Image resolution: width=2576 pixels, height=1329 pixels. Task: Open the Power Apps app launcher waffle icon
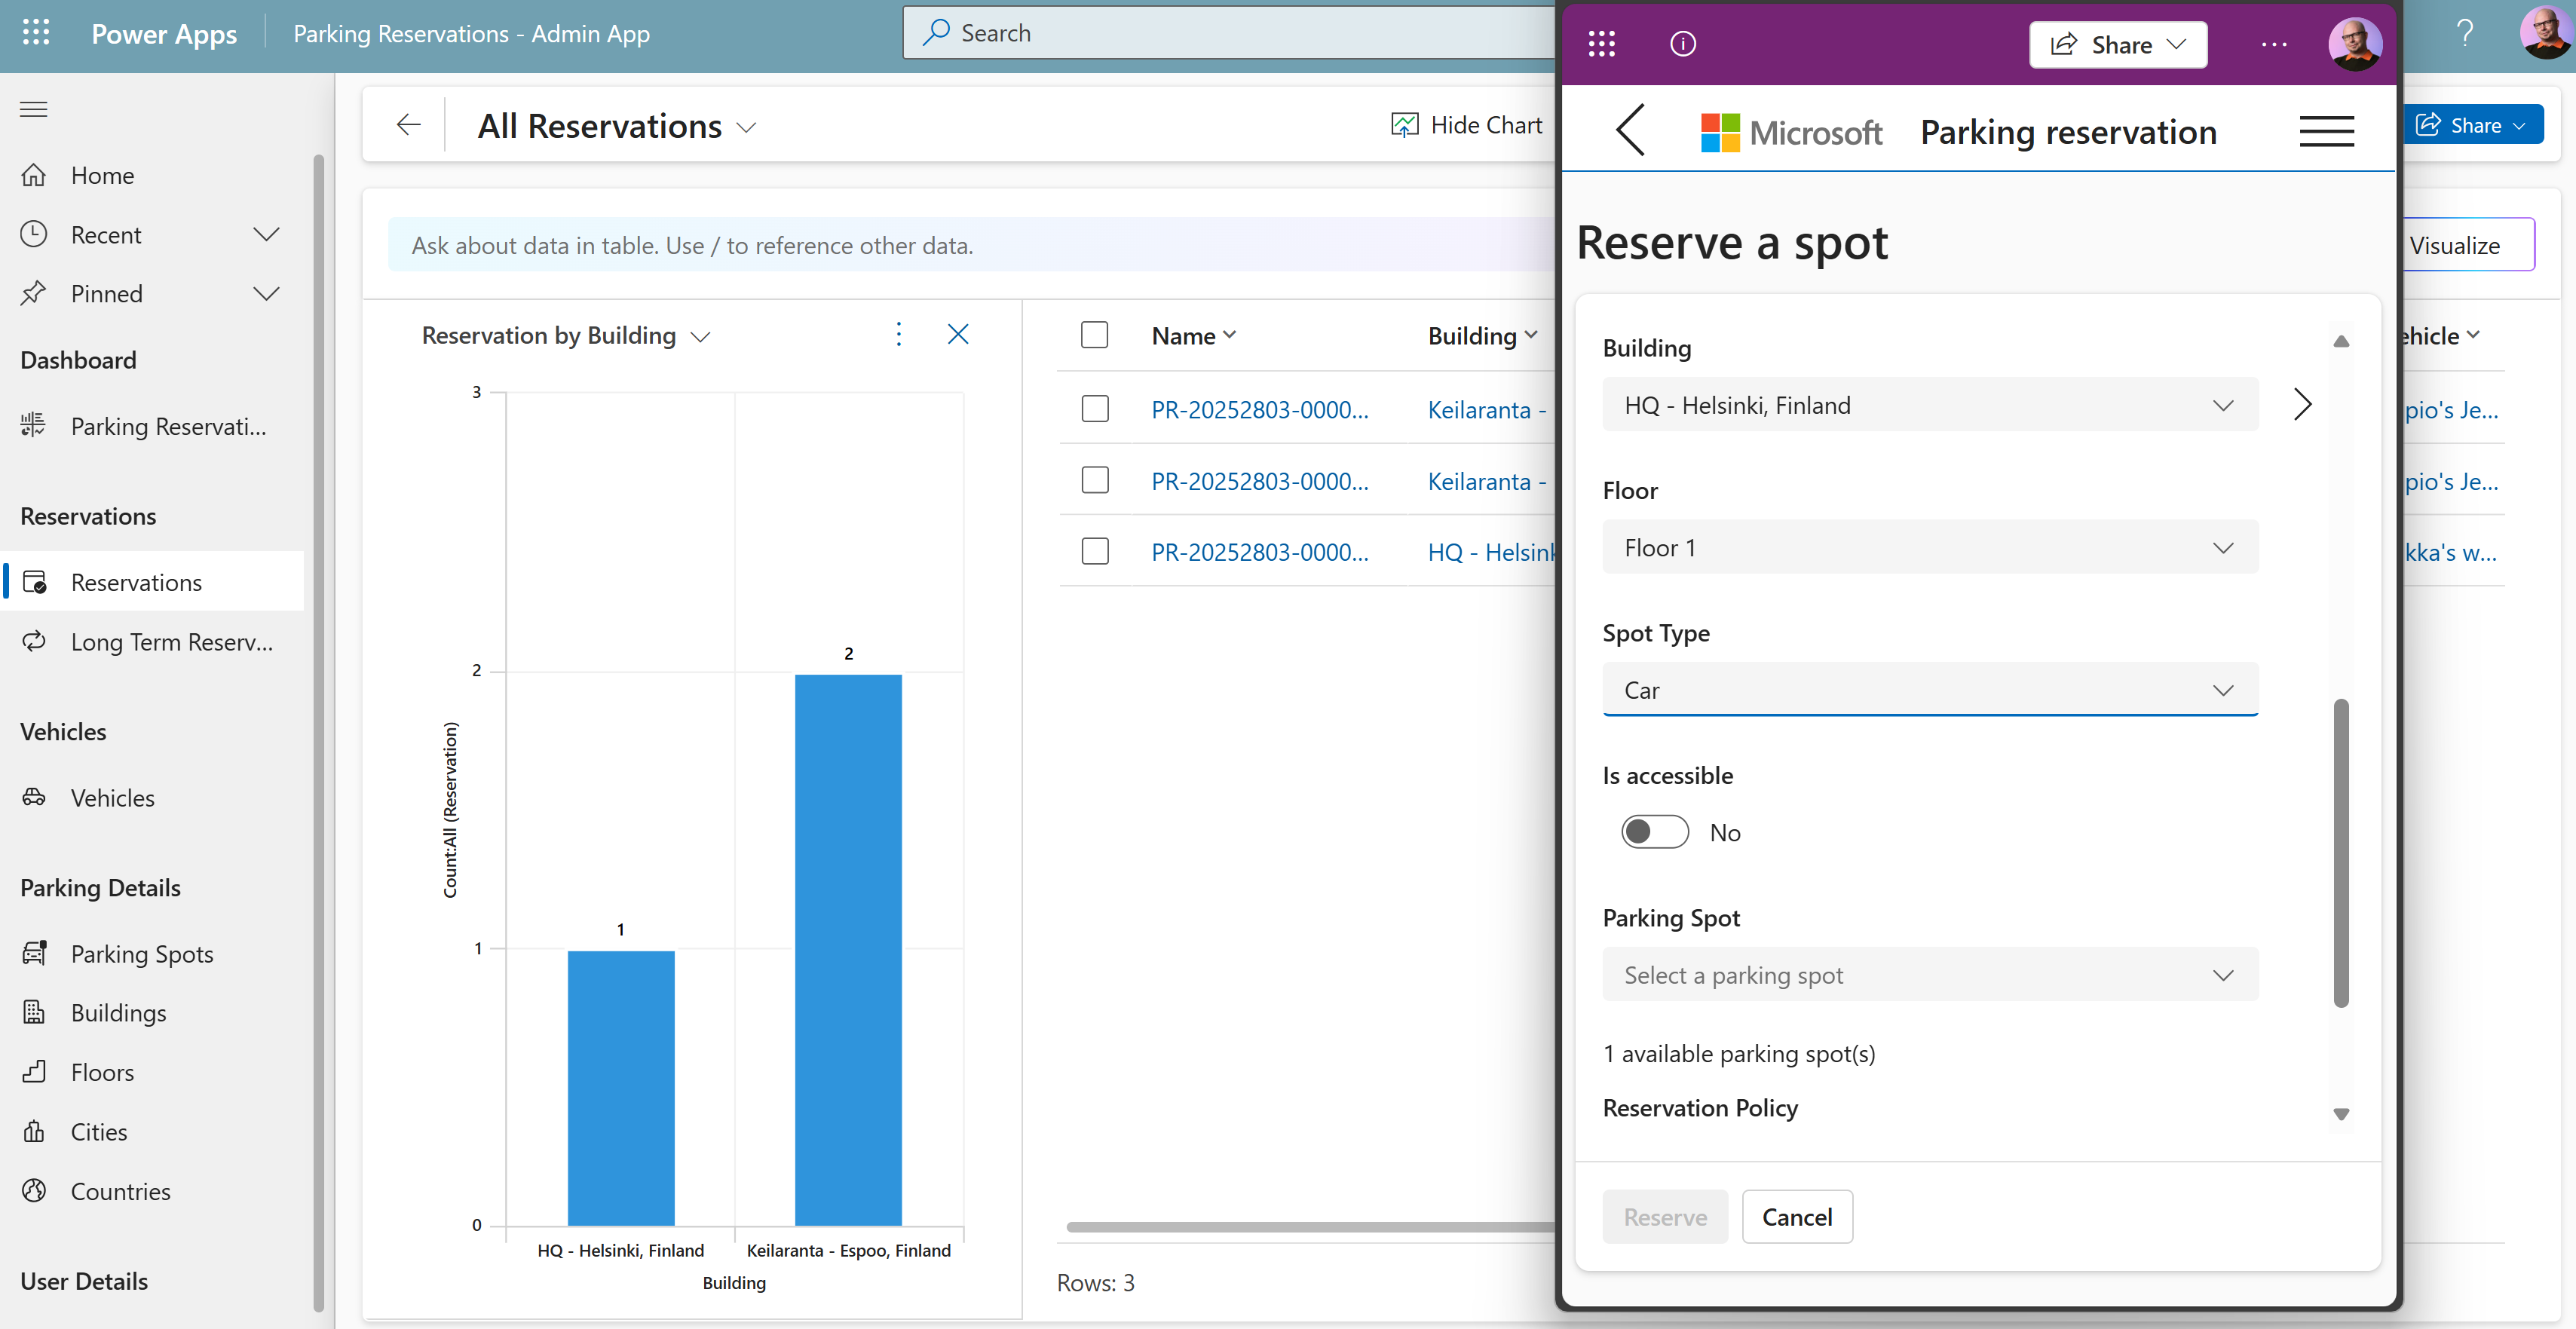tap(35, 32)
